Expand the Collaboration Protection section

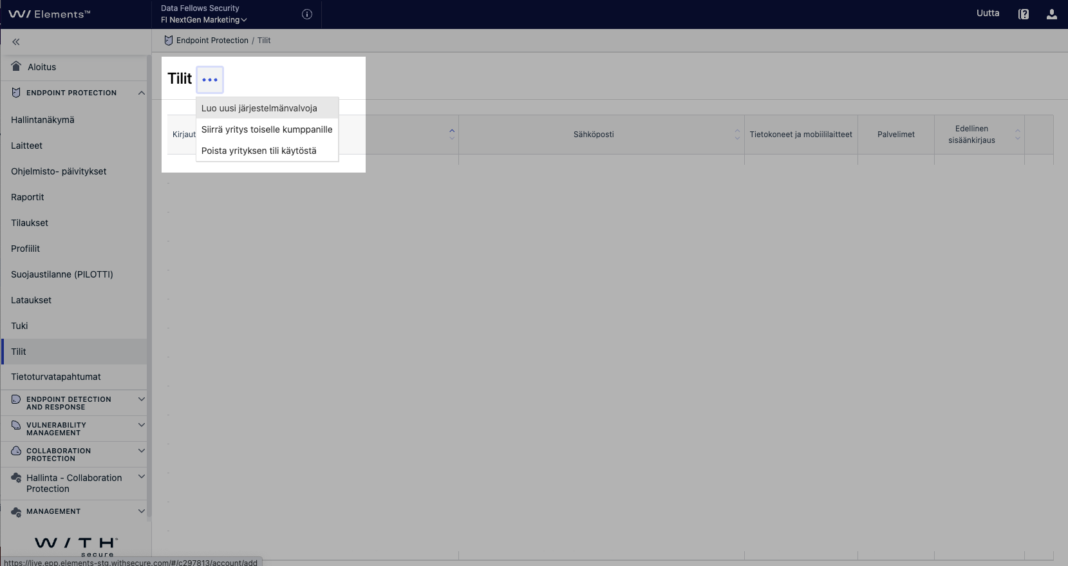pyautogui.click(x=141, y=451)
